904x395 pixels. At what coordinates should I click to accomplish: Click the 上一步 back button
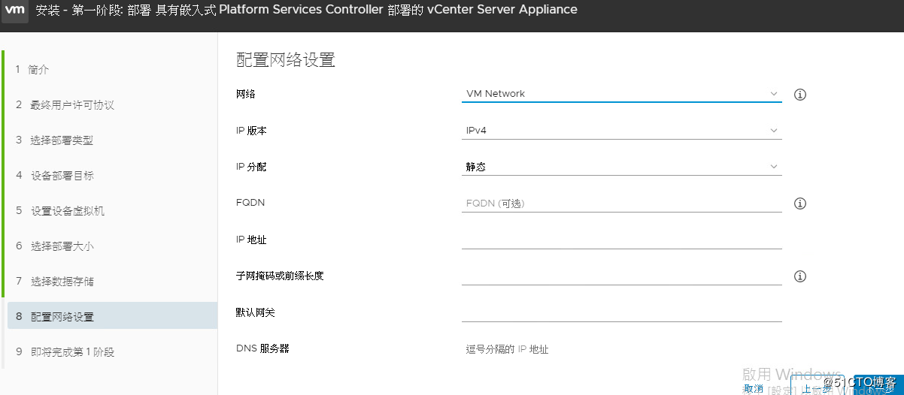coord(816,389)
